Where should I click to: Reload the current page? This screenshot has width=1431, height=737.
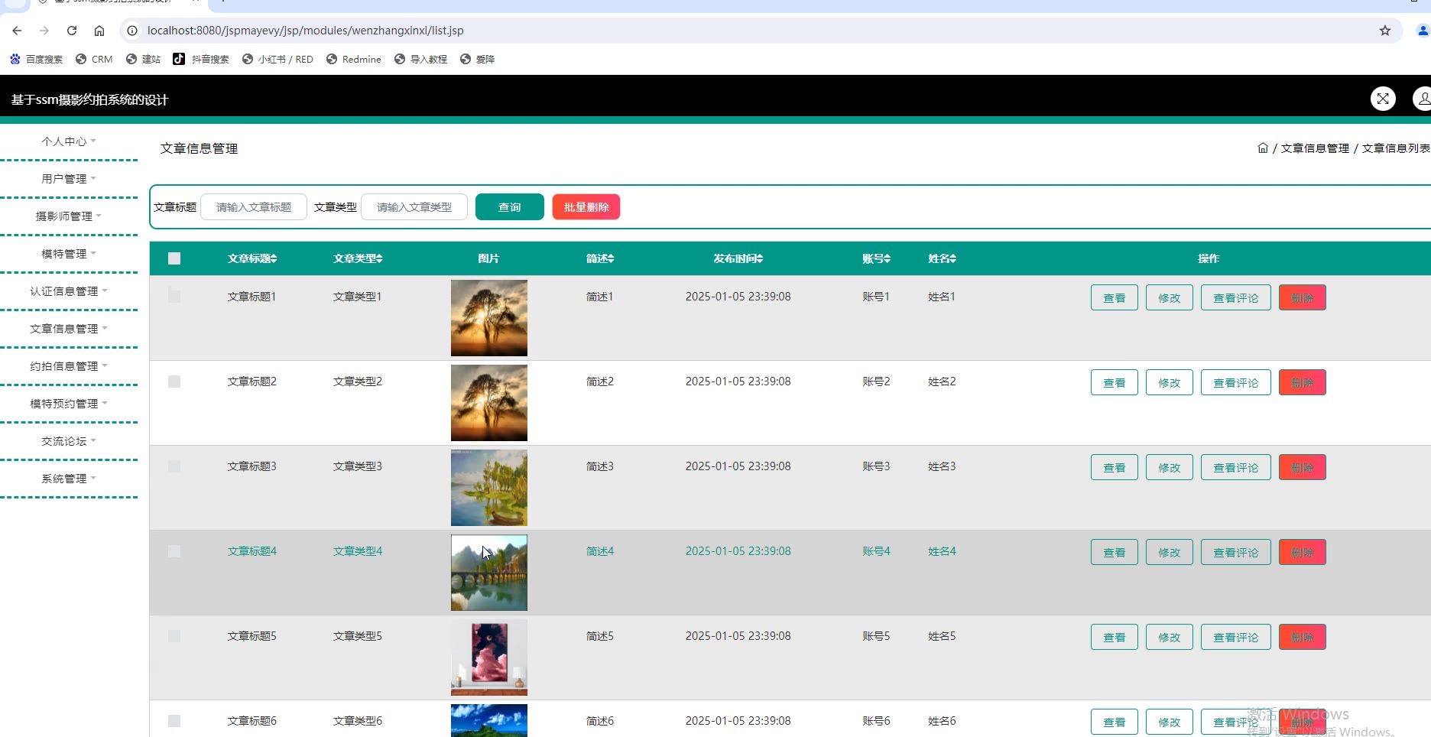pos(72,31)
